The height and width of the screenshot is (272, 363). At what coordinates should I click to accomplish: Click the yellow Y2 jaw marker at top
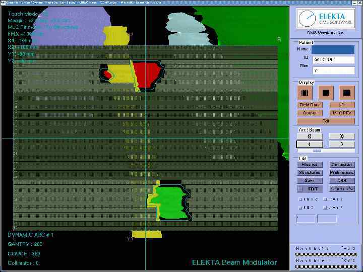point(115,36)
